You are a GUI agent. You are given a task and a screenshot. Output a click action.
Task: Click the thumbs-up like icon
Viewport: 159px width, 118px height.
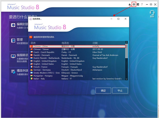130,4
